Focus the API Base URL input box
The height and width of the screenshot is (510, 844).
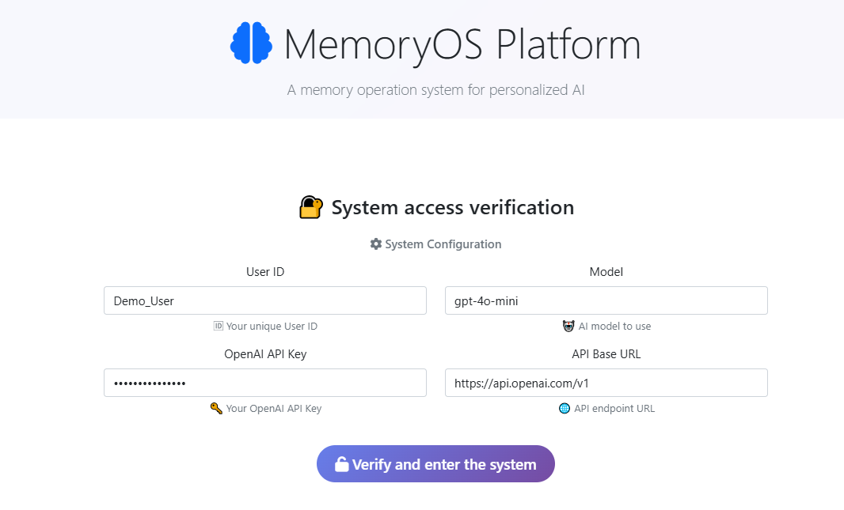pyautogui.click(x=606, y=383)
